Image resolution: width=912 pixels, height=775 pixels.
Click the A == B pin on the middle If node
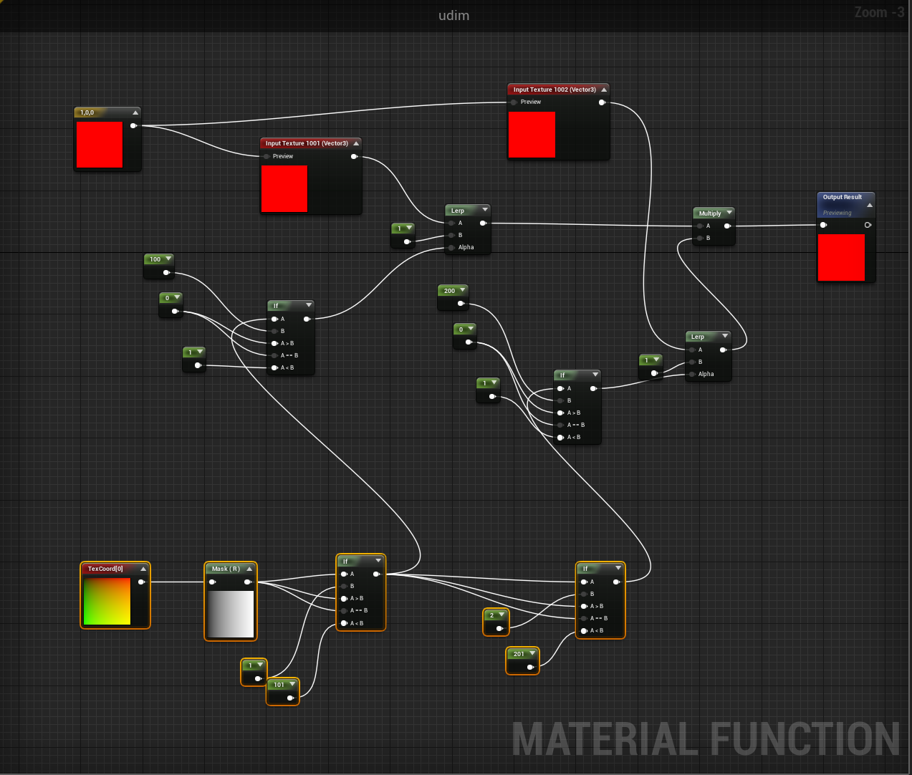click(561, 425)
